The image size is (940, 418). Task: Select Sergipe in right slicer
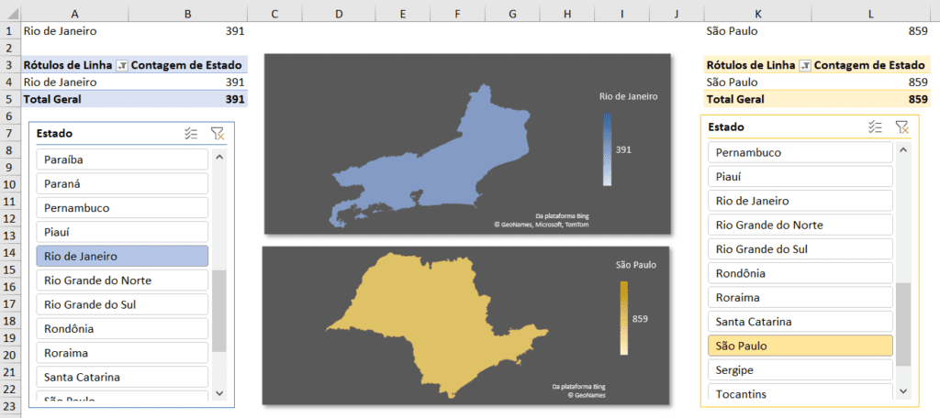coord(800,369)
